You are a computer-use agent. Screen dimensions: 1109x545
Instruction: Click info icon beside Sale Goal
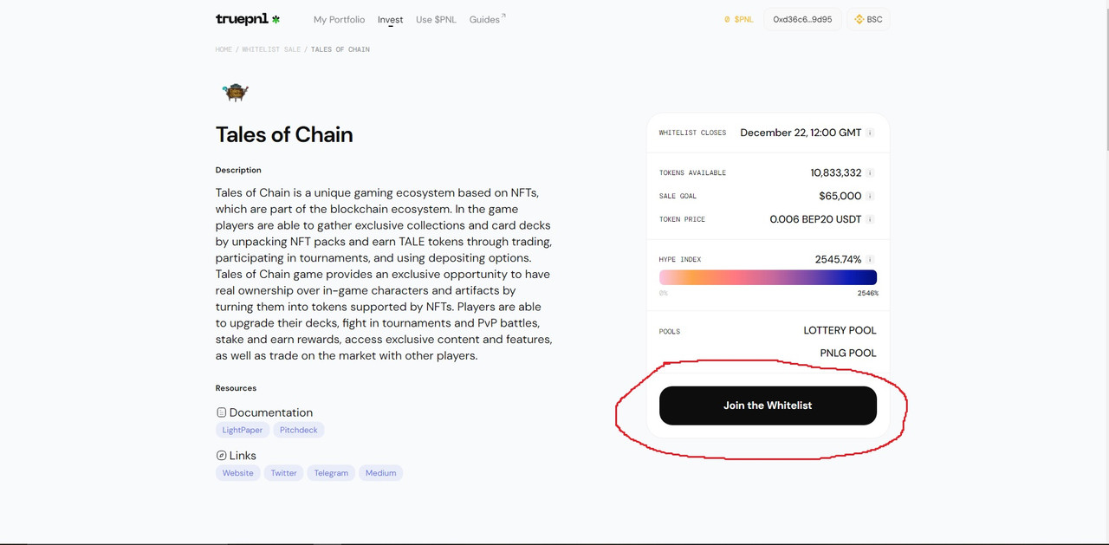tap(870, 196)
